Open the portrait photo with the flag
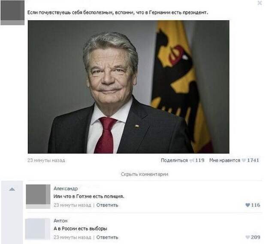 tap(129, 87)
